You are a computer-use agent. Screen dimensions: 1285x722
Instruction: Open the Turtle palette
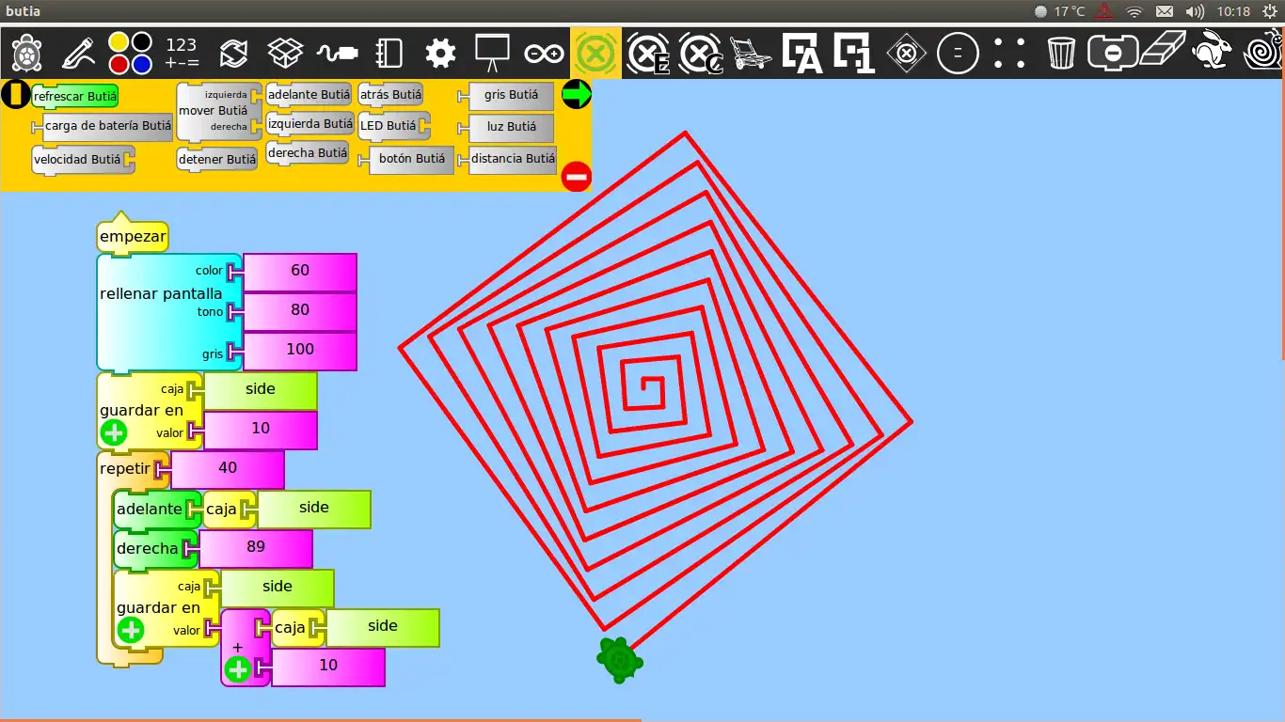tap(25, 53)
